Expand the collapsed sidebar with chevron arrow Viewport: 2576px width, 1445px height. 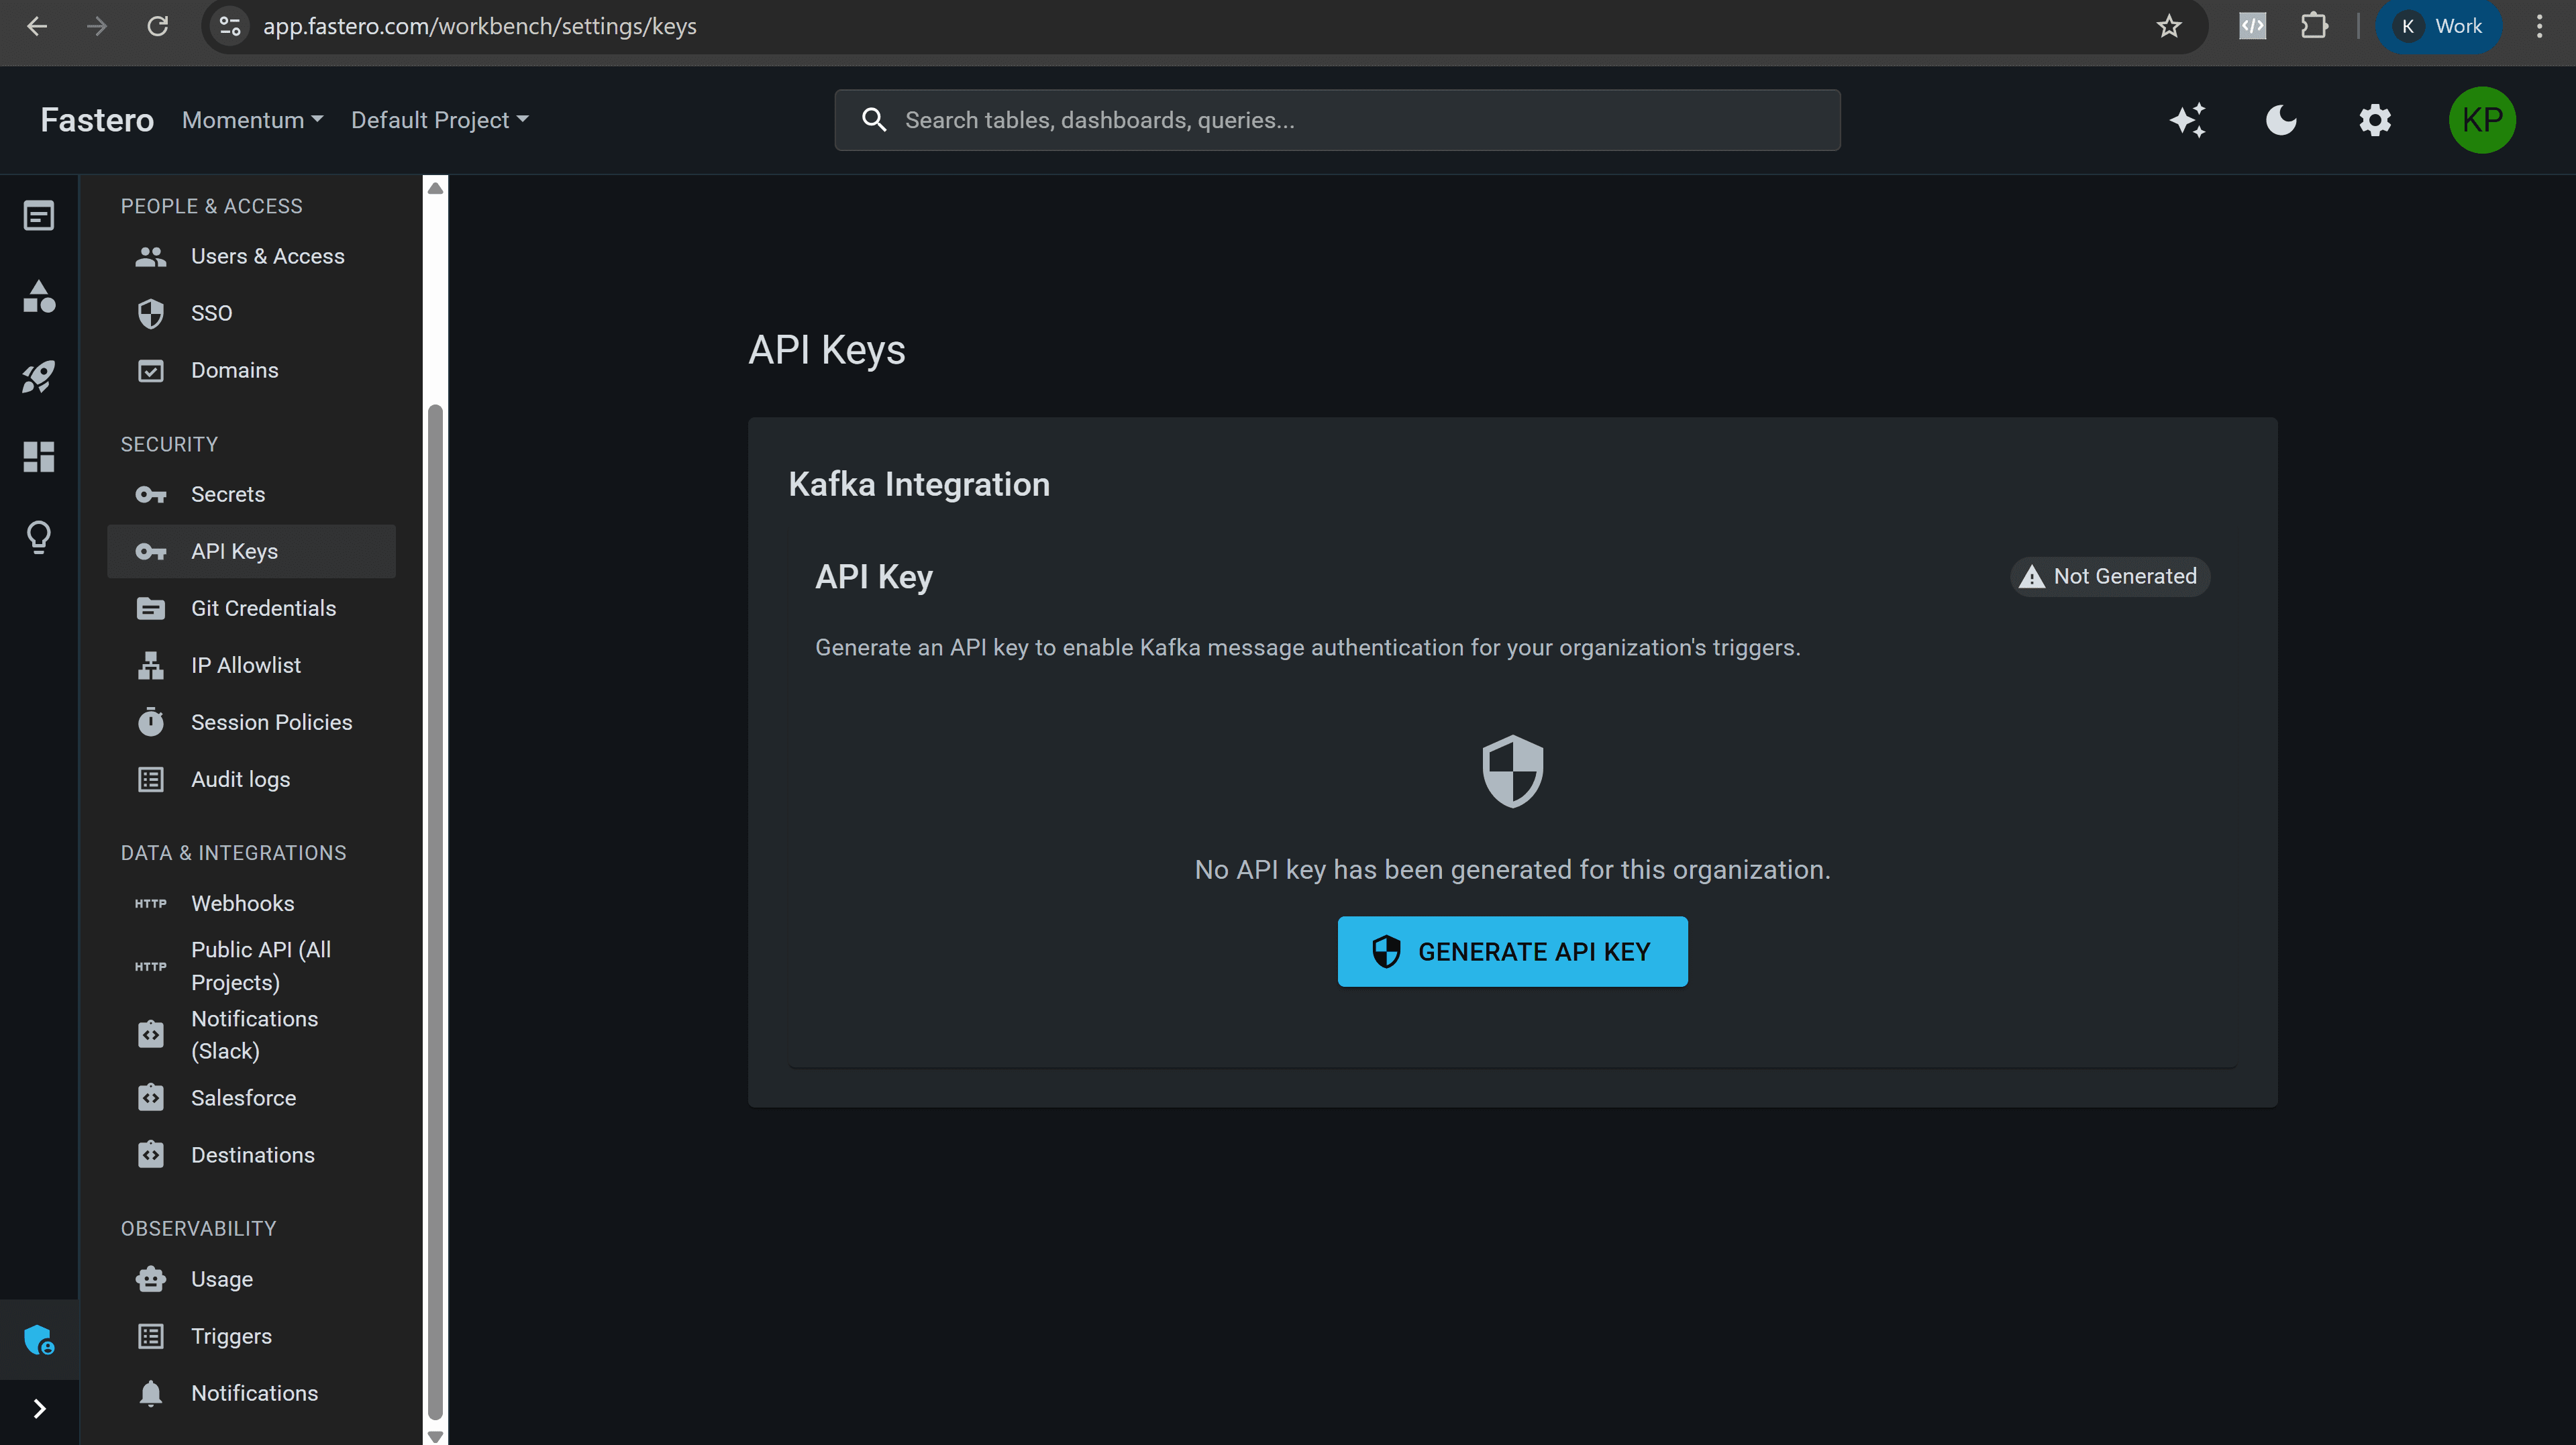tap(39, 1408)
